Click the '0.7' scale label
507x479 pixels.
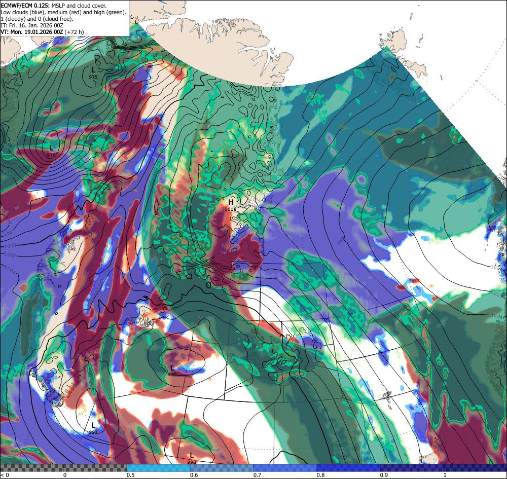click(x=258, y=475)
